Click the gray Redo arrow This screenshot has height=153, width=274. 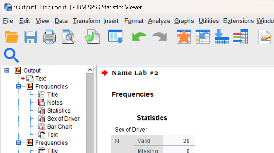point(159,37)
